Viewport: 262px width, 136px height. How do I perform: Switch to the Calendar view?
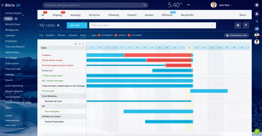tap(73, 35)
